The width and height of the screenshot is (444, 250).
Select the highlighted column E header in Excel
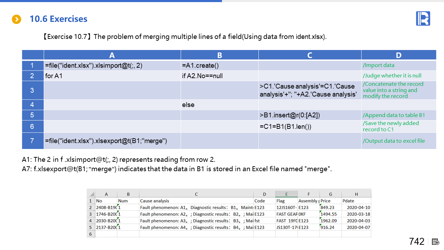pos(286,194)
